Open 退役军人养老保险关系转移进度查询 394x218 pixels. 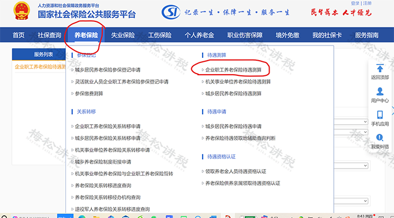point(113,209)
